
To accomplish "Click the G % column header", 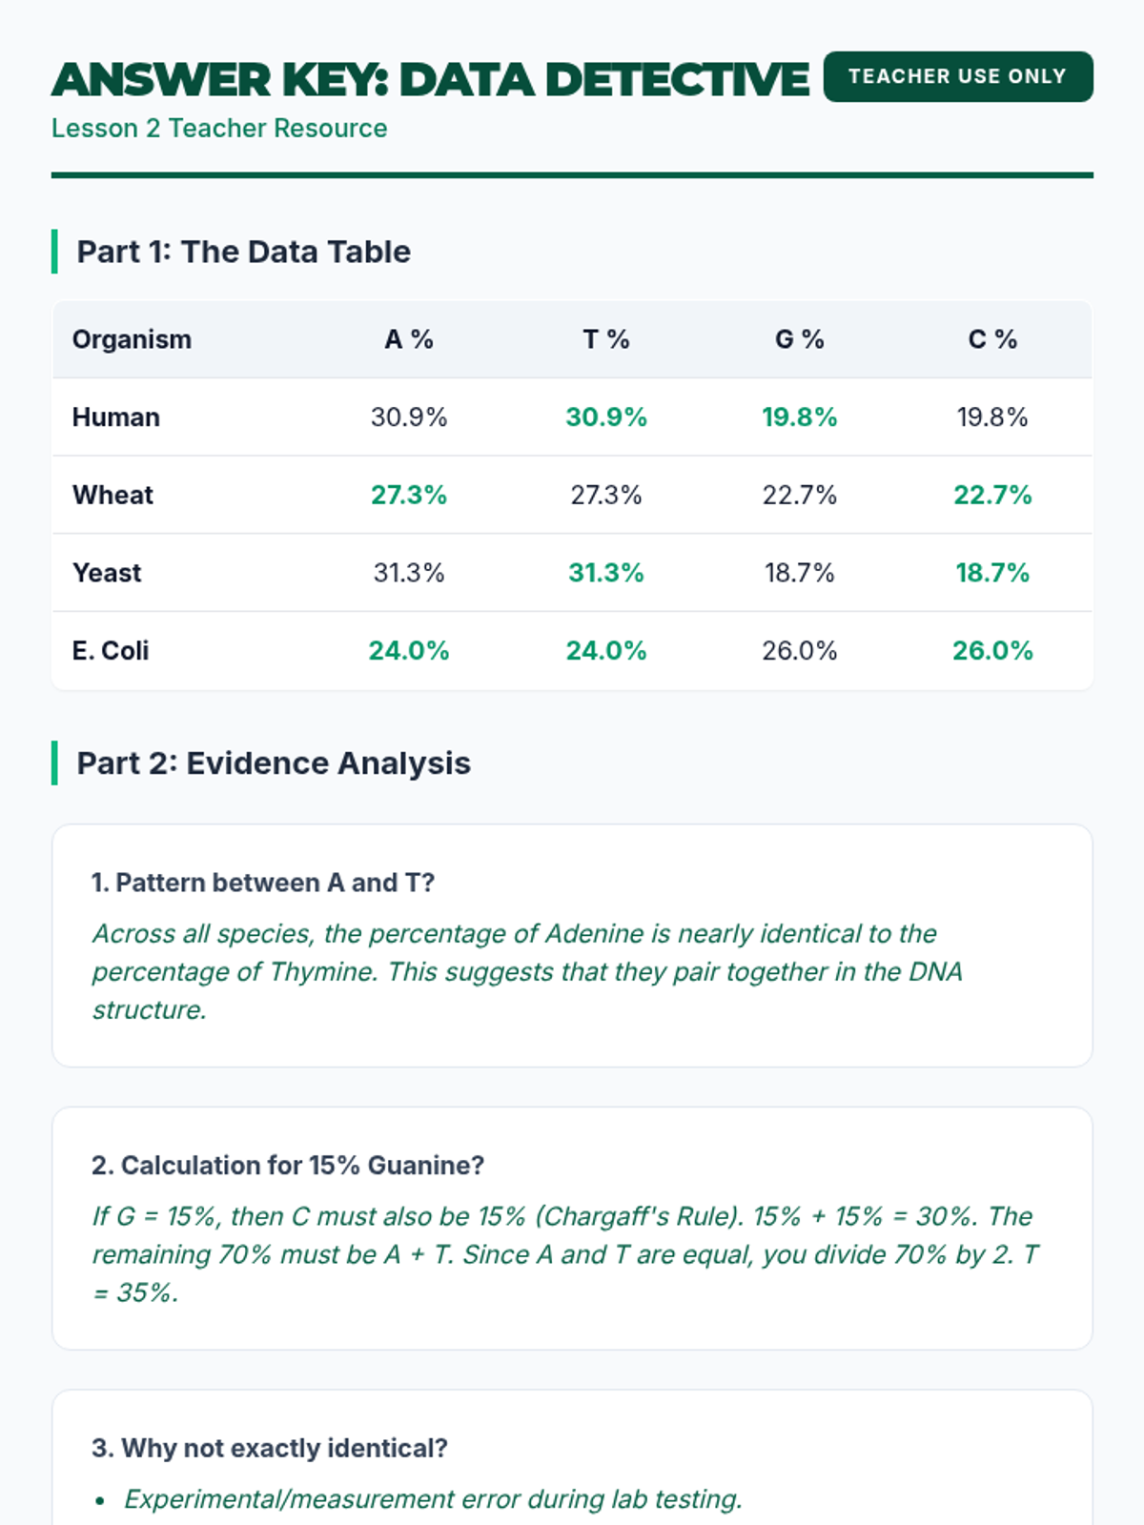I will [799, 339].
